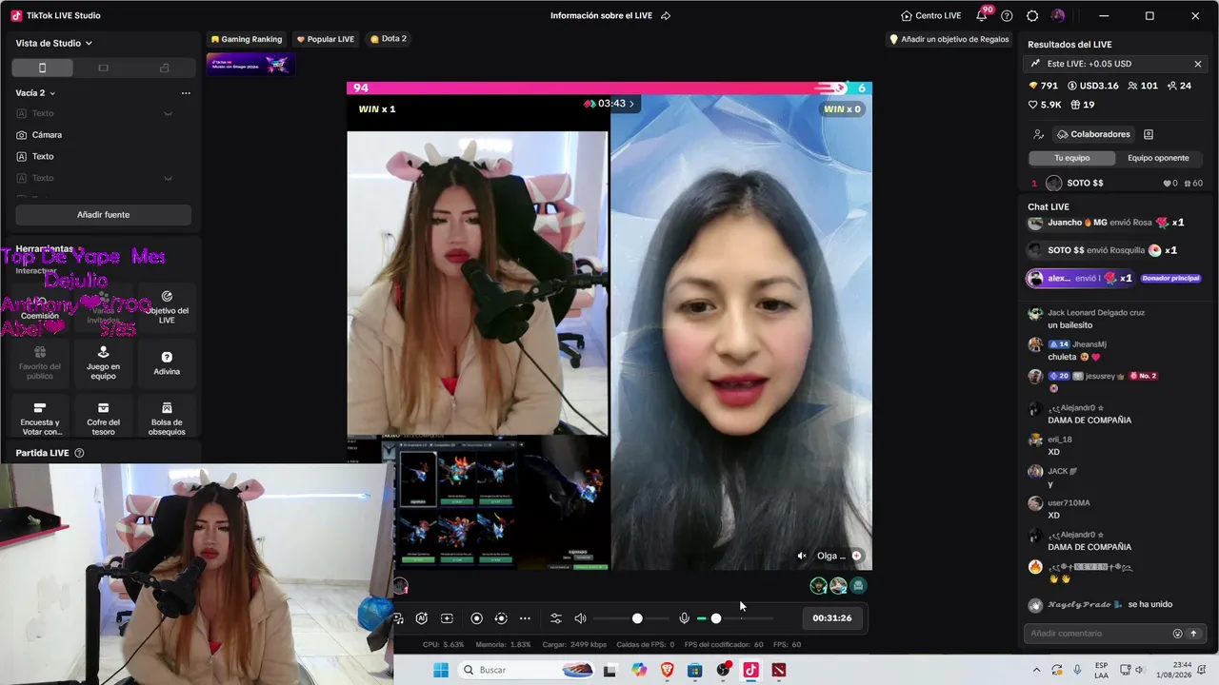Mute the microphone icon
Viewport: 1219px width, 685px height.
coord(684,618)
